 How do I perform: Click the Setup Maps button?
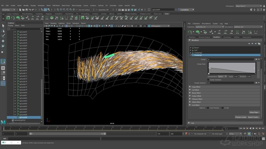254,112
